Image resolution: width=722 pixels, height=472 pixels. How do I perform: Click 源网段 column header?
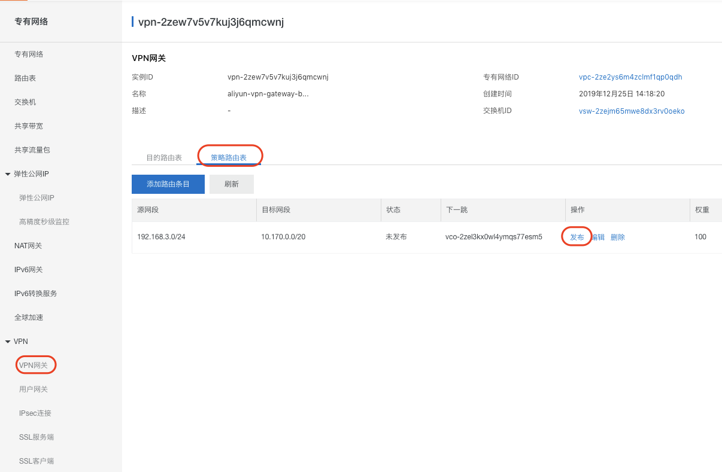[148, 210]
